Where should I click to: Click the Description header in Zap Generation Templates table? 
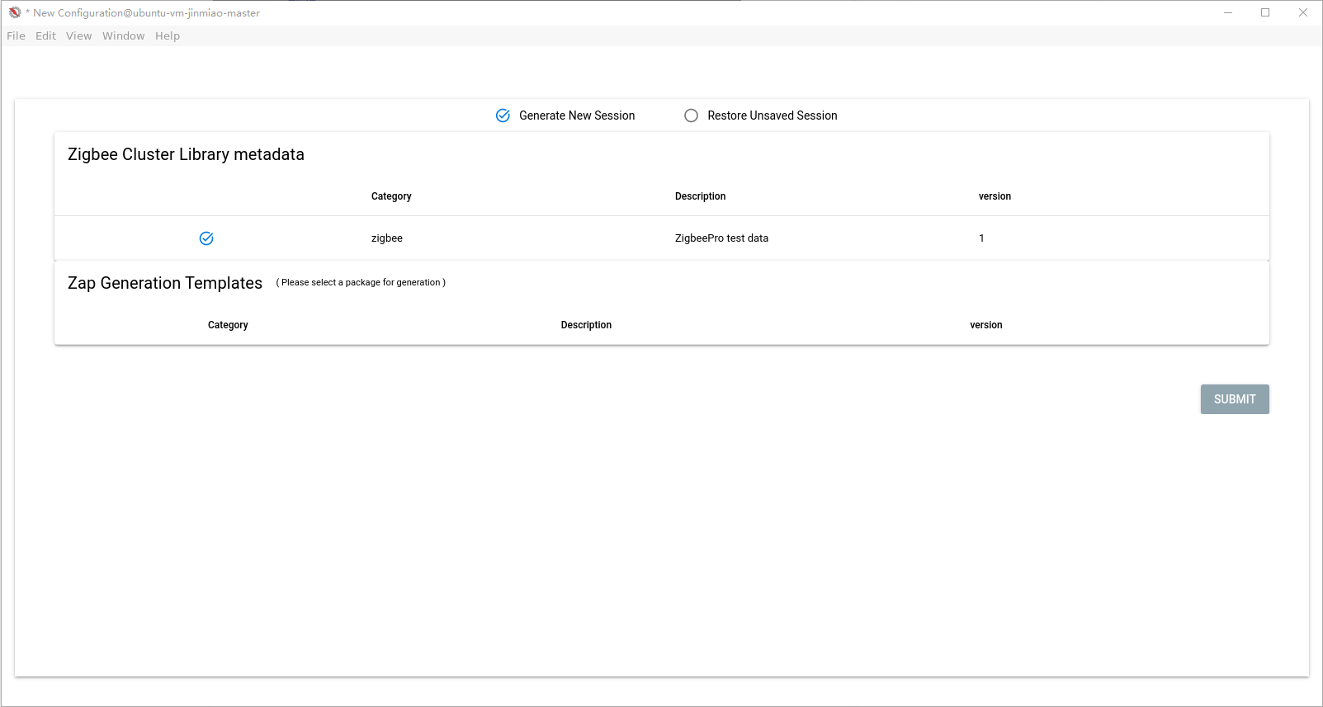[586, 325]
